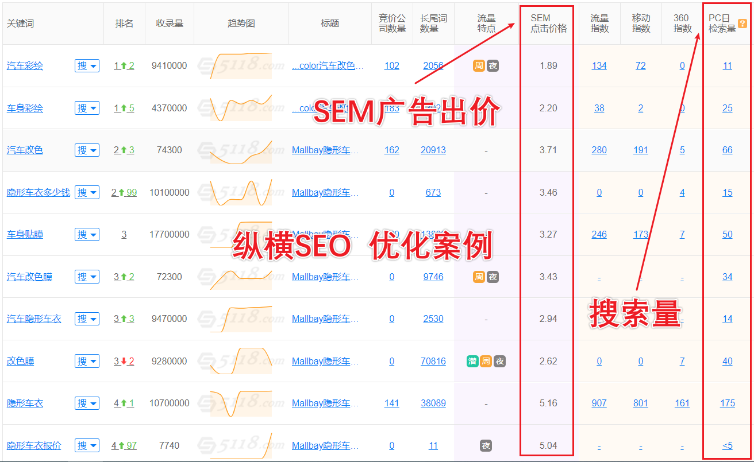Sort by the 收录量 column header
This screenshot has height=462, width=754.
[x=170, y=24]
